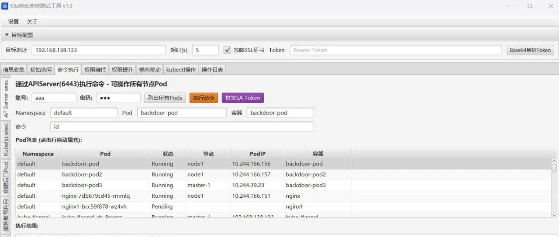Click the Pod list scrollbar down arrow
Image resolution: width=559 pixels, height=237 pixels.
click(554, 215)
